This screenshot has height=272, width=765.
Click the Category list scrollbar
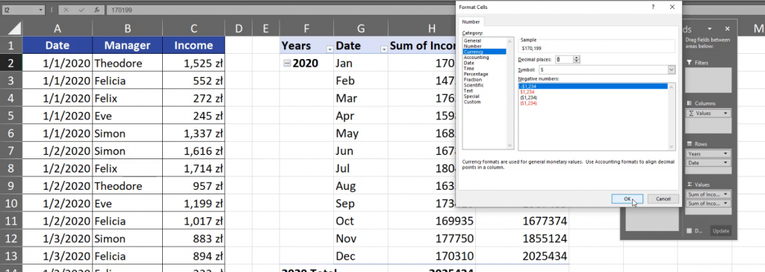(510, 93)
